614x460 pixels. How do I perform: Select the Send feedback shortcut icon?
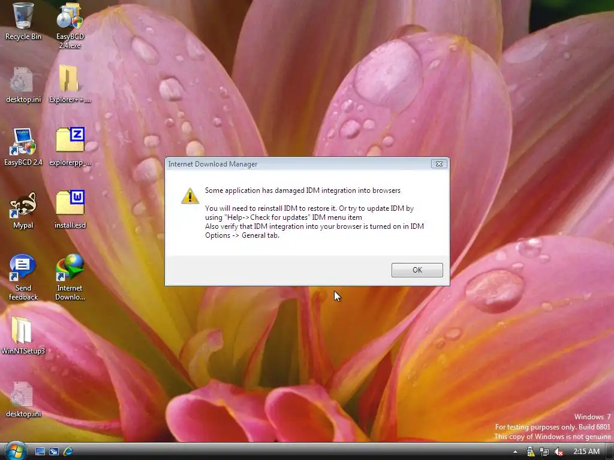pos(23,277)
